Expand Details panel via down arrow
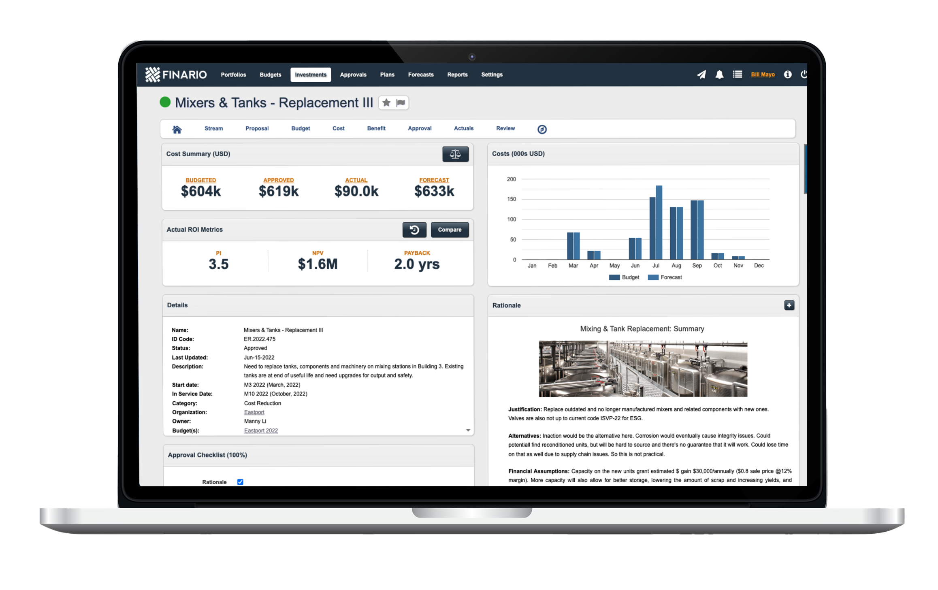Viewport: 938px width, 590px height. click(x=468, y=430)
